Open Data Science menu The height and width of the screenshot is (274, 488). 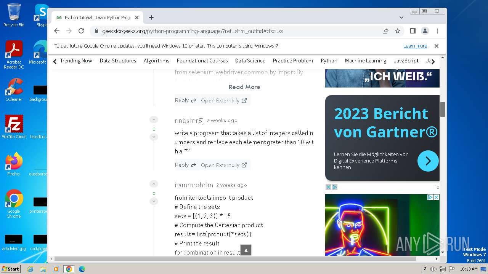250,61
